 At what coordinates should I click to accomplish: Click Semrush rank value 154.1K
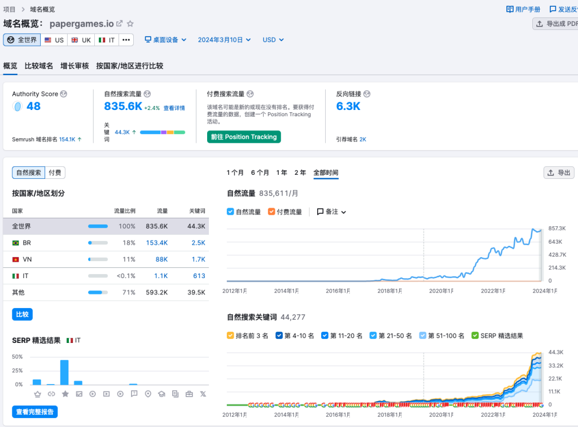point(67,139)
